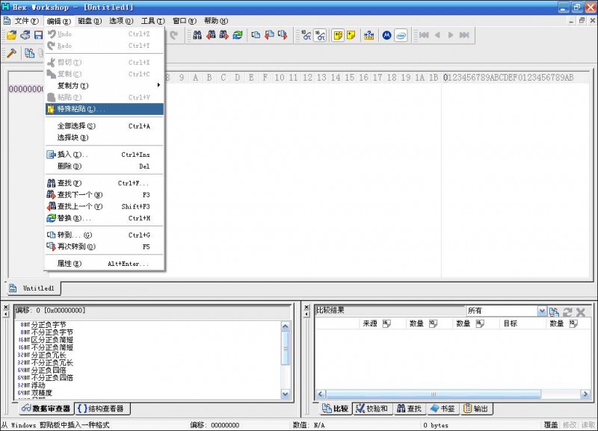The height and width of the screenshot is (431, 598).
Task: Choose 删除 from the edit menu
Action: point(104,166)
